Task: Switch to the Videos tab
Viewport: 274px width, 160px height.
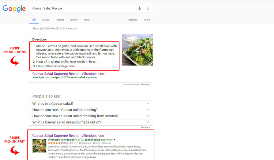Action: coord(46,20)
